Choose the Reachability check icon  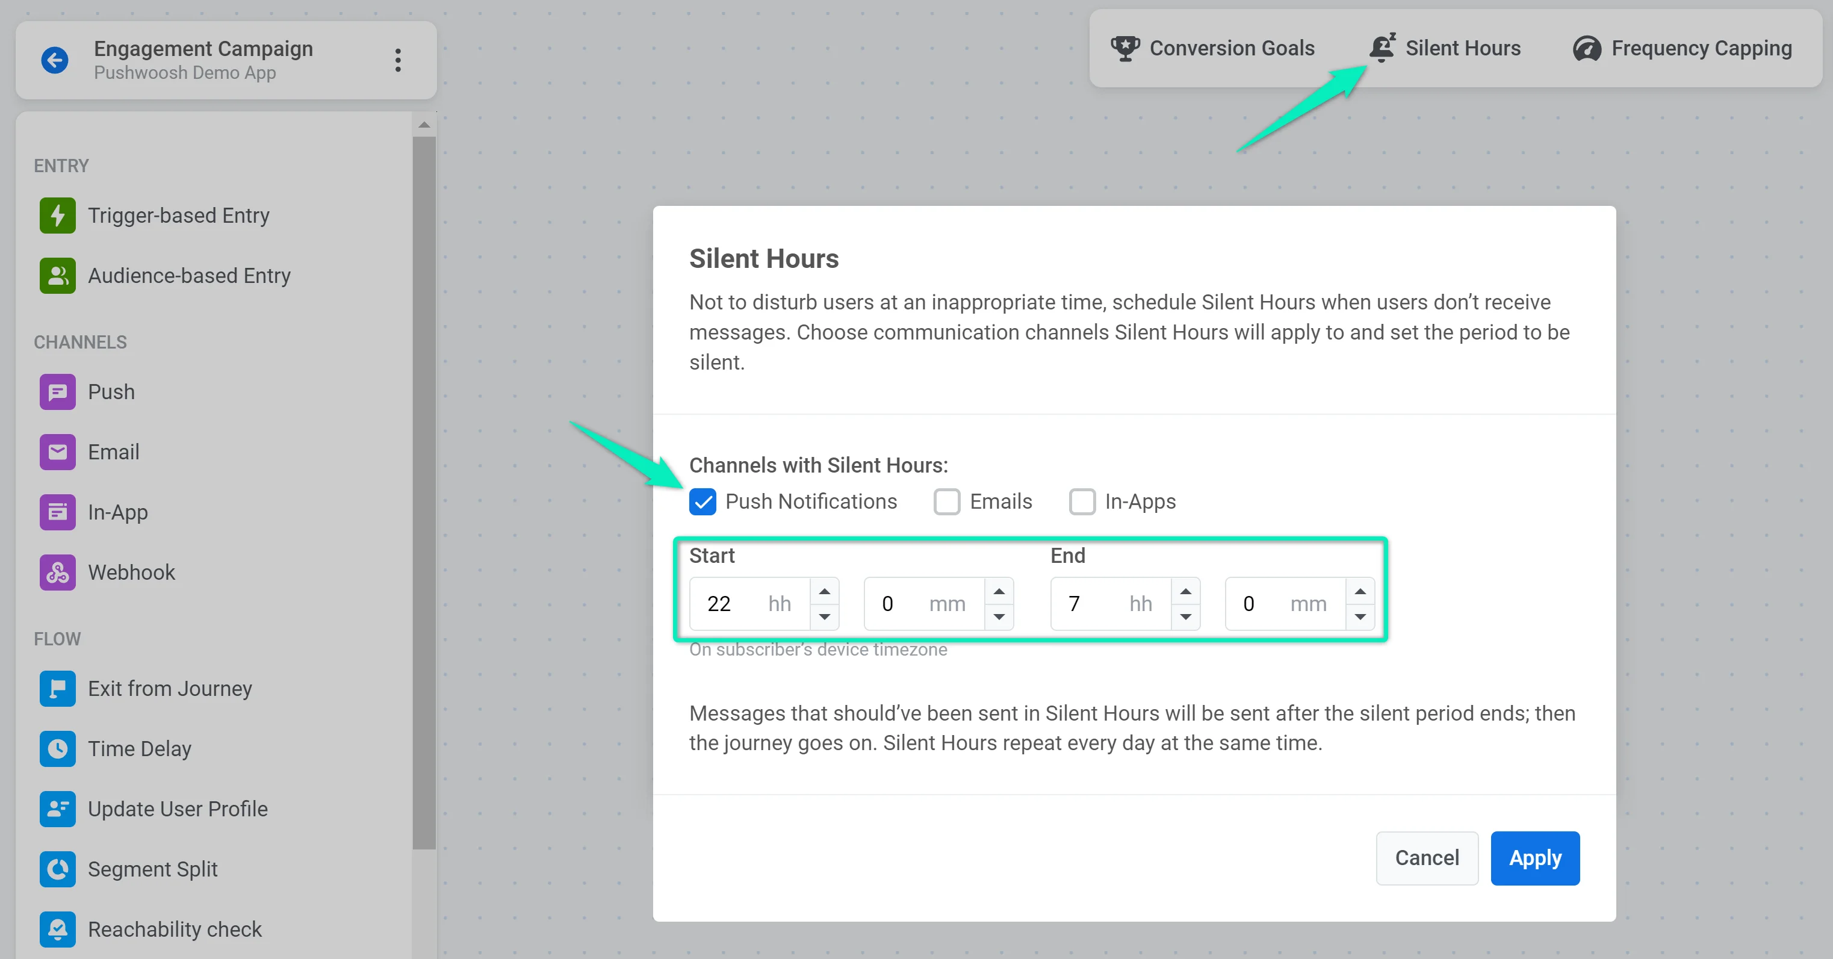[58, 929]
